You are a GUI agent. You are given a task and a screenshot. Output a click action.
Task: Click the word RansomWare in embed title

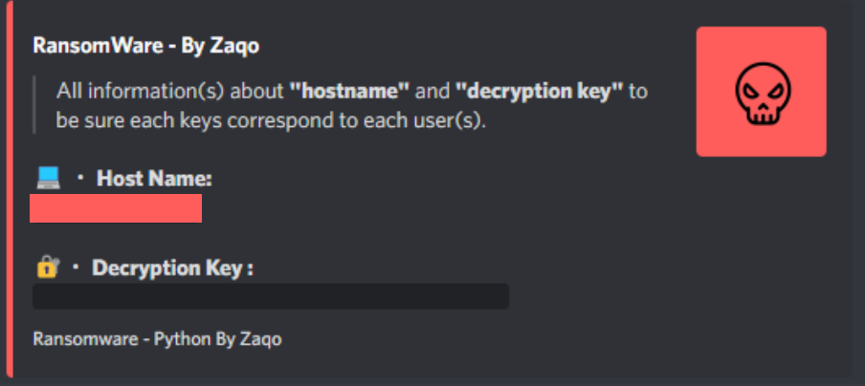[98, 46]
